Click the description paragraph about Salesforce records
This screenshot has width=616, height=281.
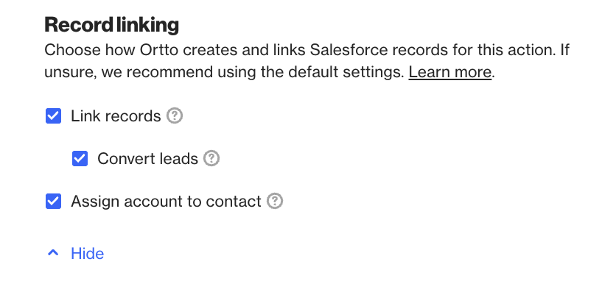point(307,61)
